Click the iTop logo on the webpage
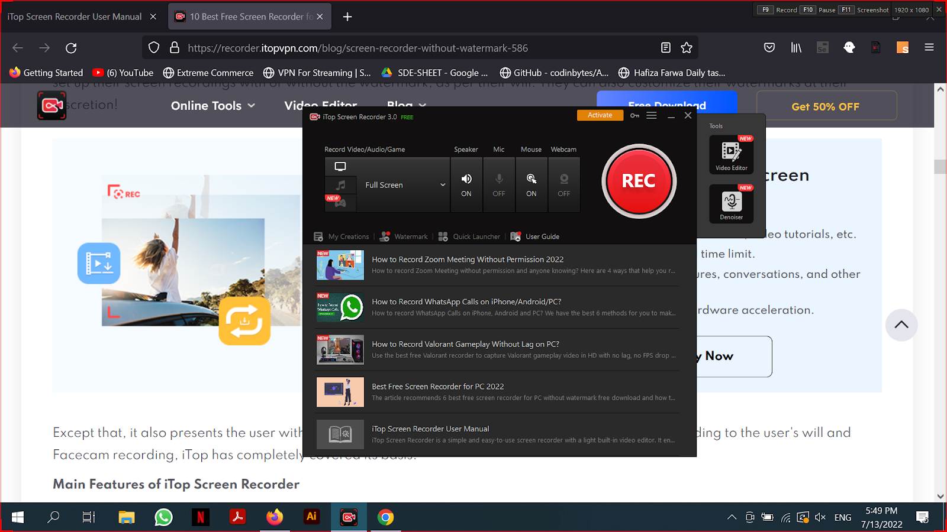 click(52, 105)
